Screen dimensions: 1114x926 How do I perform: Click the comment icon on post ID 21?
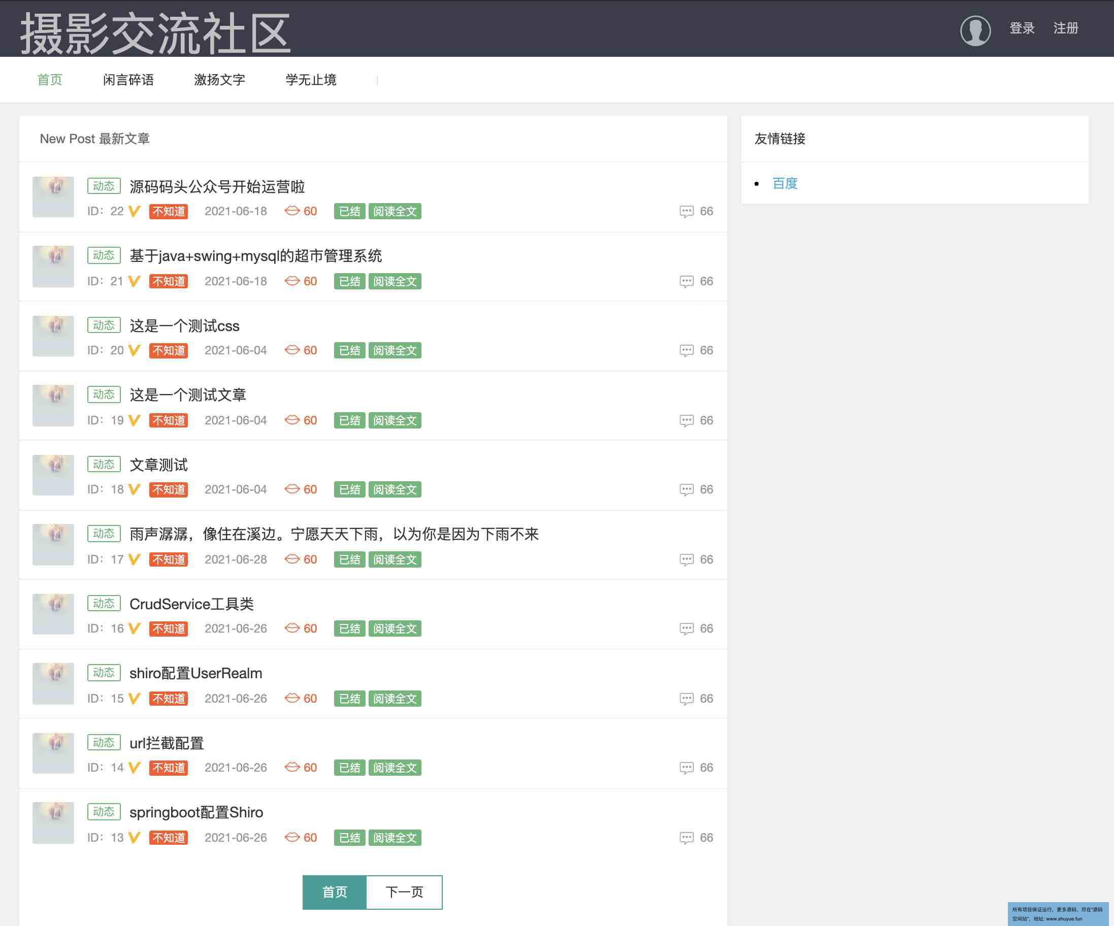tap(686, 282)
